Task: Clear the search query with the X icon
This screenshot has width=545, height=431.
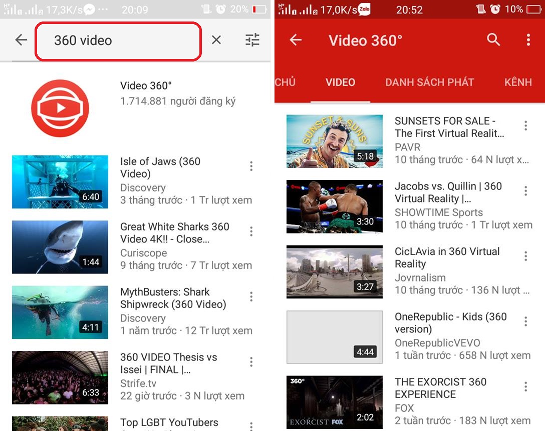Action: click(x=216, y=40)
